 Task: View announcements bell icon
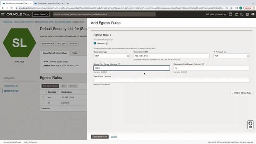coord(236,14)
